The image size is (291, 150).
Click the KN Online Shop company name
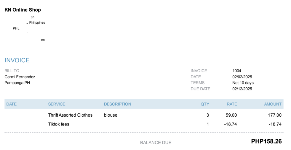coord(23,10)
